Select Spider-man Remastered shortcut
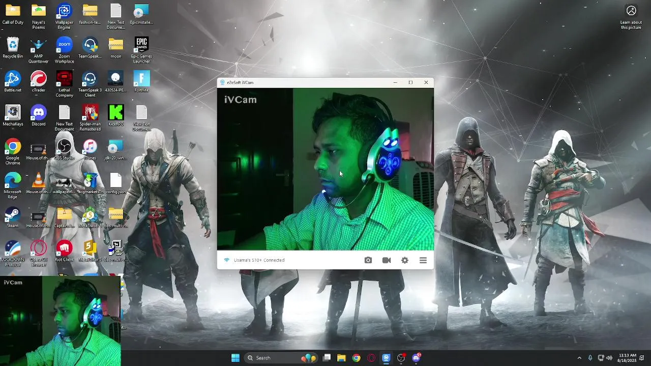Image resolution: width=651 pixels, height=366 pixels. tap(90, 118)
